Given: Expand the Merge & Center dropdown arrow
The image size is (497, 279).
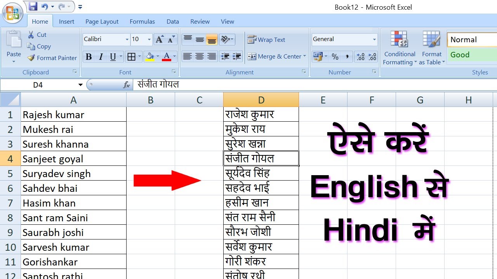Looking at the screenshot, I should [x=304, y=57].
